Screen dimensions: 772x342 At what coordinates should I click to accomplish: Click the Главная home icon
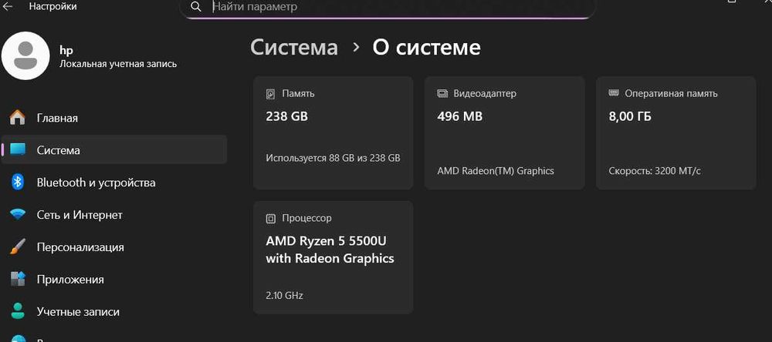pyautogui.click(x=17, y=118)
